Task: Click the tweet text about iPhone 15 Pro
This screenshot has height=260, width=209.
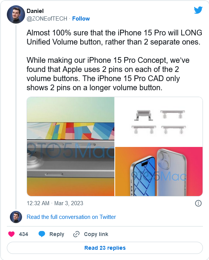Action: coord(114,60)
